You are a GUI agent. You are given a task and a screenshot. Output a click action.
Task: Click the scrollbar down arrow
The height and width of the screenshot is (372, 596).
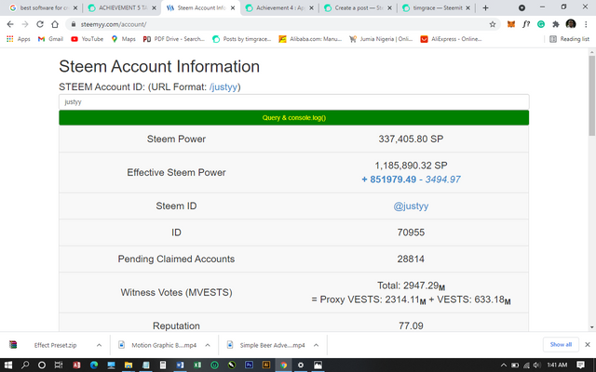coord(592,327)
